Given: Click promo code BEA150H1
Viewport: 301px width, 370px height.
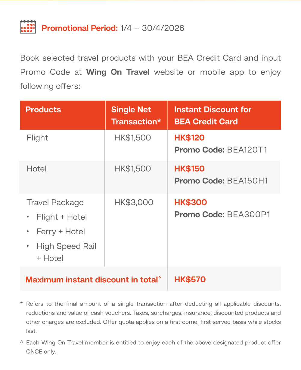Looking at the screenshot, I should [247, 181].
